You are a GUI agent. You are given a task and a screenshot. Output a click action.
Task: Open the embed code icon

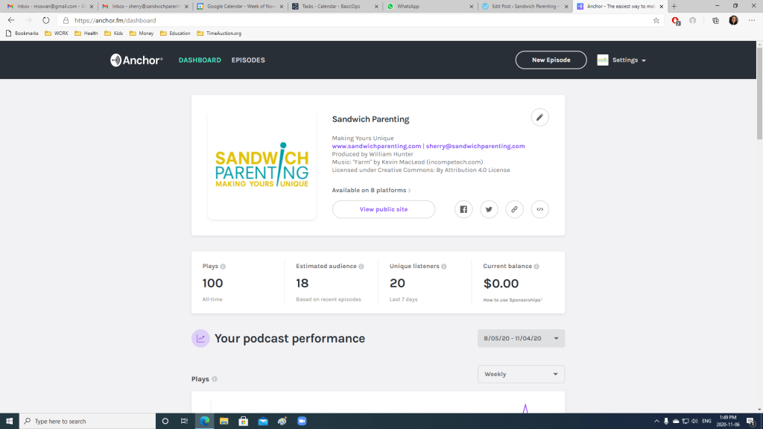pos(539,210)
